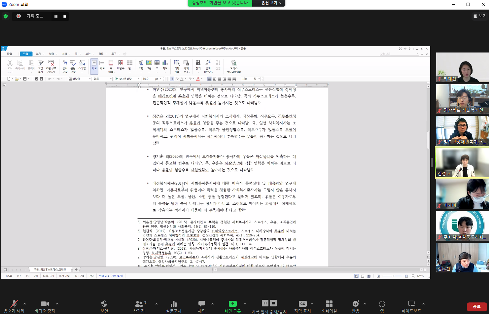Click the 종료 end meeting button

click(477, 307)
